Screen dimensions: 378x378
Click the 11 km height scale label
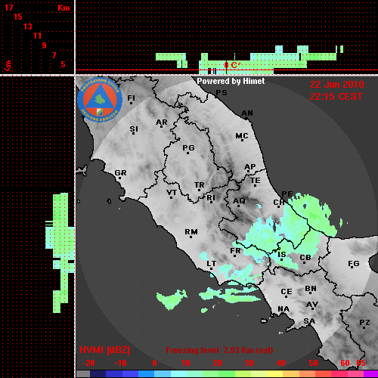(37, 36)
